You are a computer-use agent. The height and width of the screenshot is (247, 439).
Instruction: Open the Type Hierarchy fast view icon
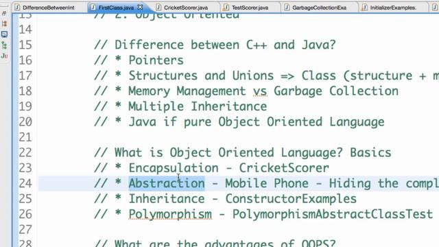coord(4,45)
